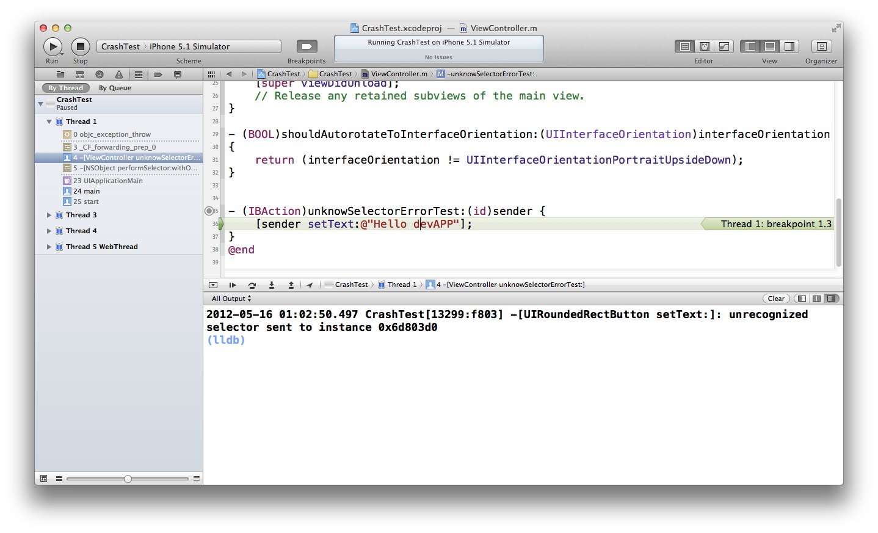
Task: Click the Continue program execution button
Action: click(x=233, y=285)
